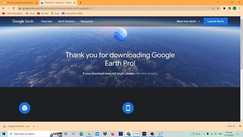This screenshot has height=137, width=243.
Task: Click the browser forward arrow
Action: click(x=8, y=8)
